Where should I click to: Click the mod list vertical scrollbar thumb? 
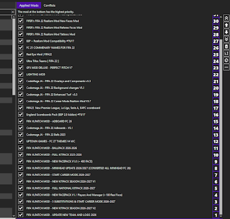click(221, 126)
